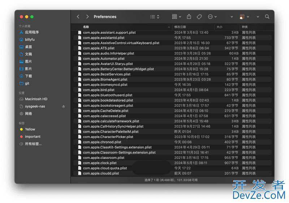The image size is (289, 203).
Task: Sort by the Size (大小) column header
Action: coord(219,27)
